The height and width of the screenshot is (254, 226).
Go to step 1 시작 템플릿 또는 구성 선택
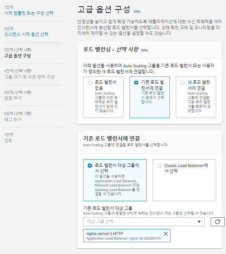coord(29,13)
